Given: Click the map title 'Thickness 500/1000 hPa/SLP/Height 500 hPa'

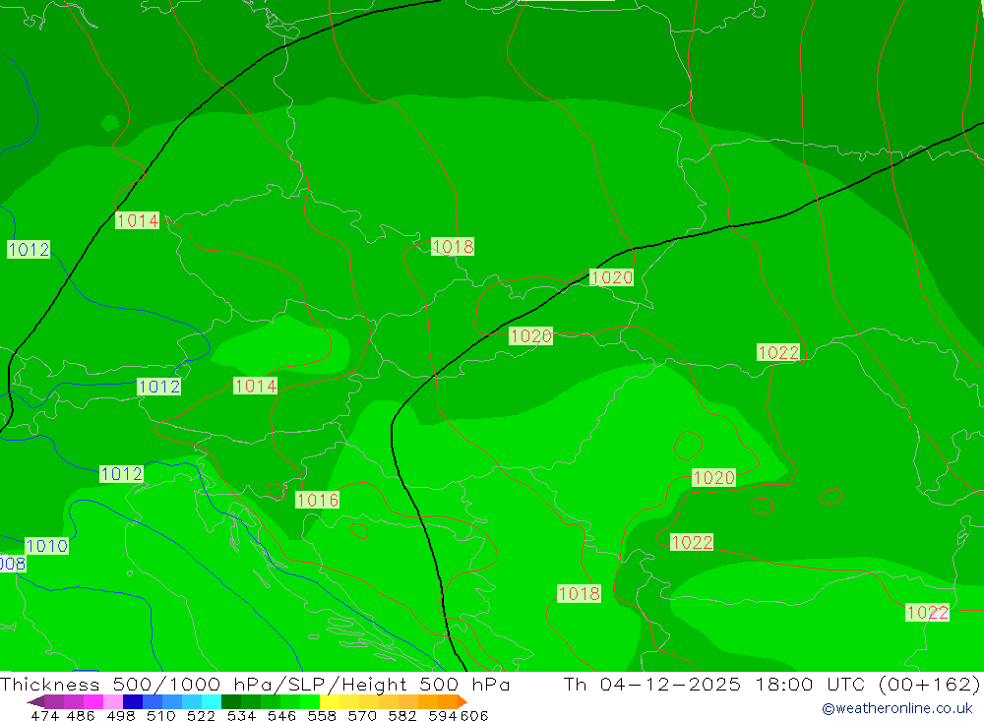Looking at the screenshot, I should click(x=255, y=685).
